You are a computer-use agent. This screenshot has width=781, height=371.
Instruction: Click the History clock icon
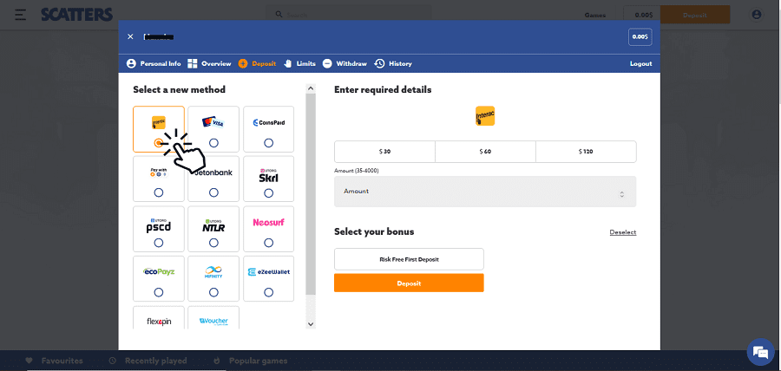pyautogui.click(x=379, y=63)
